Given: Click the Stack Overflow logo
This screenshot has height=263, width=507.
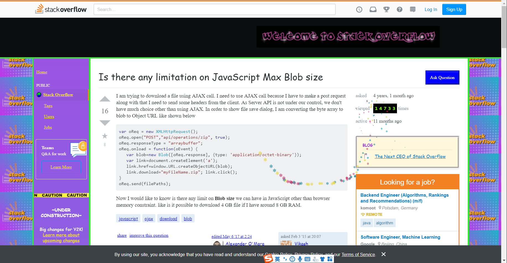Looking at the screenshot, I should click(61, 9).
